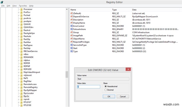Click the RasMan folder icon
The width and height of the screenshot is (182, 107).
tap(21, 42)
